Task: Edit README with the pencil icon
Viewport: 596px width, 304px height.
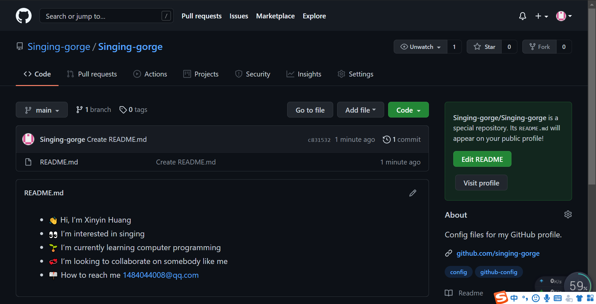Action: tap(412, 193)
